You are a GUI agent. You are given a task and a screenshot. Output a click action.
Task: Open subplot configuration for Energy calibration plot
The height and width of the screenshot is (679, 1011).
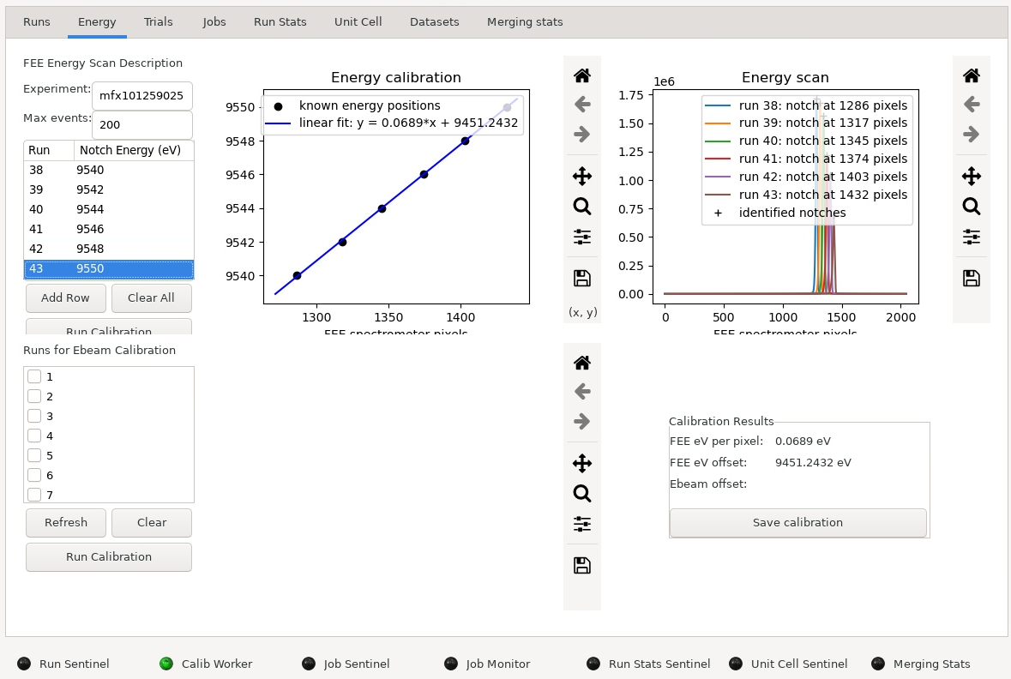pyautogui.click(x=581, y=237)
